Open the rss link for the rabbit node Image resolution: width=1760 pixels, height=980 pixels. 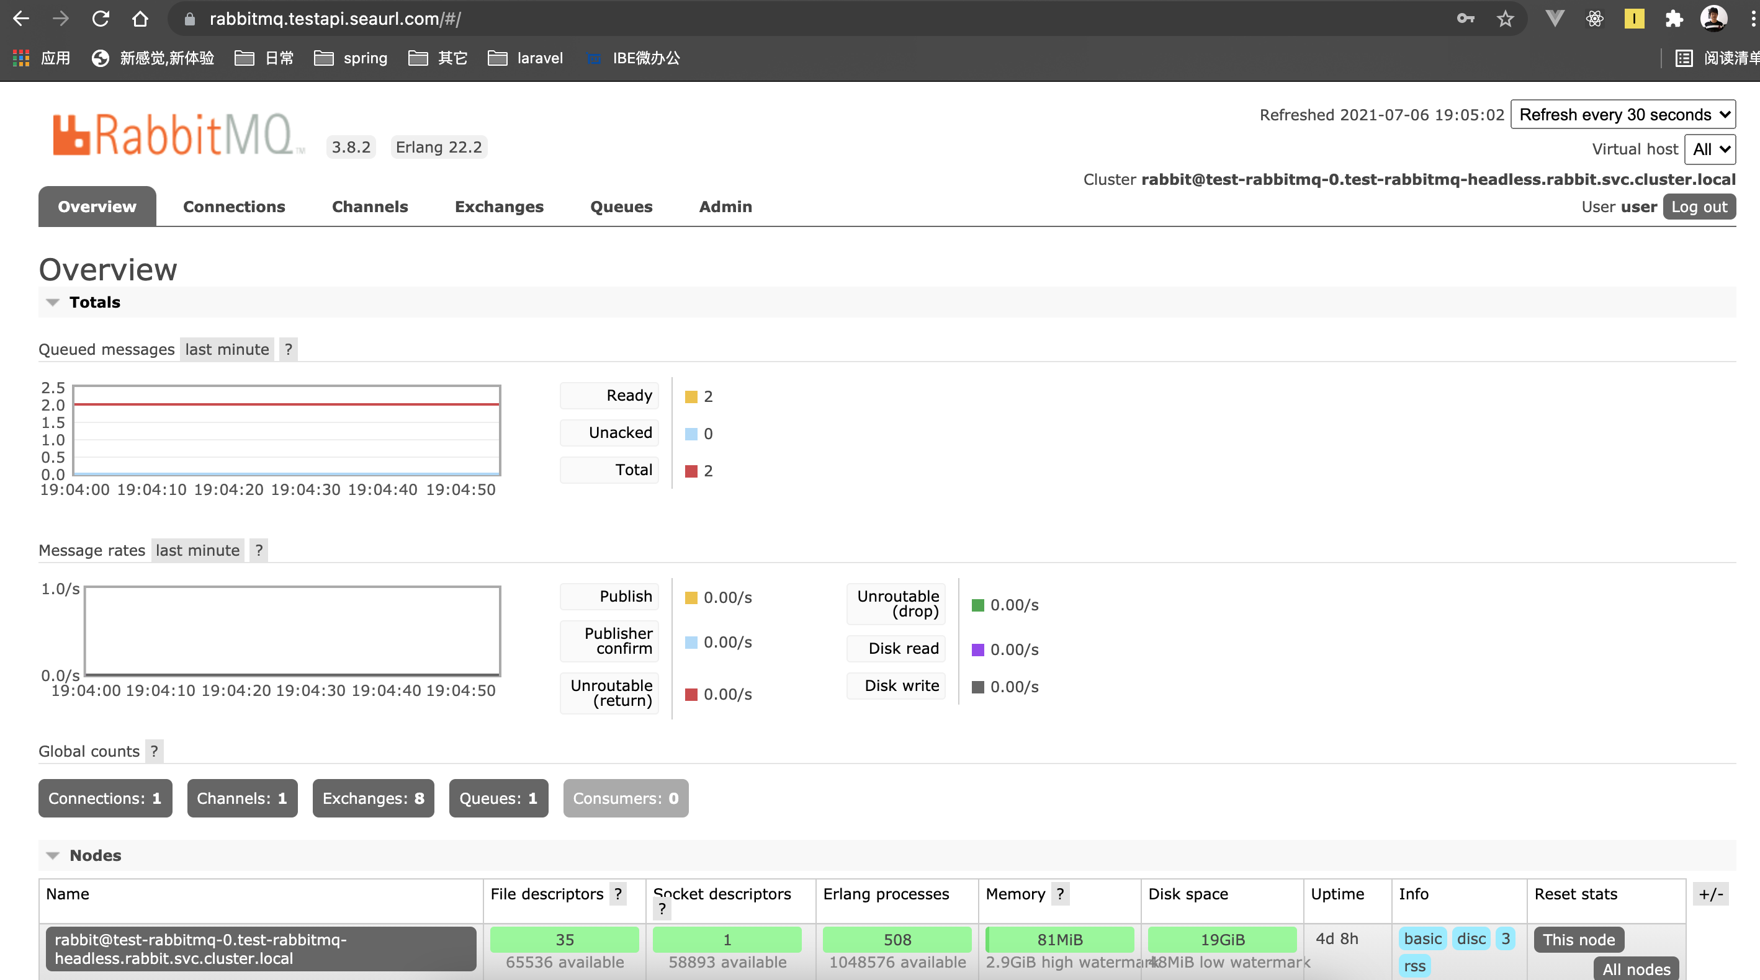1415,966
